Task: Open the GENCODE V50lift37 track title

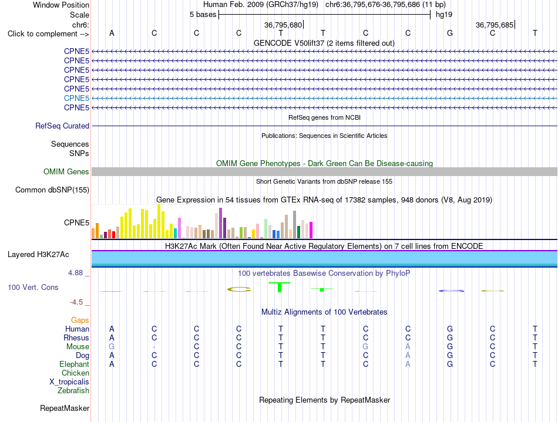Action: click(x=324, y=43)
